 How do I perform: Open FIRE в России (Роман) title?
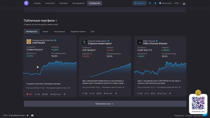(155, 44)
